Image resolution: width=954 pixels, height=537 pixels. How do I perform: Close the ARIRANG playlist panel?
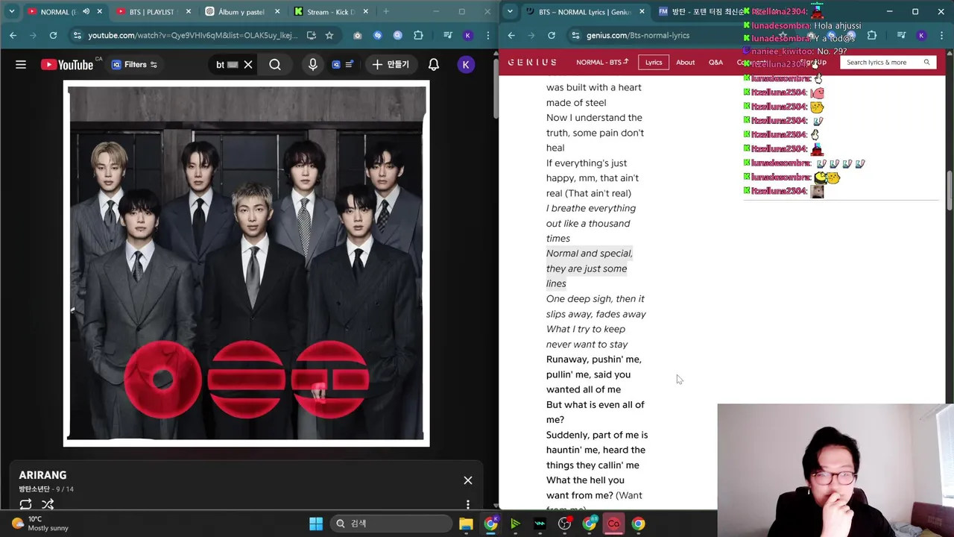[468, 480]
